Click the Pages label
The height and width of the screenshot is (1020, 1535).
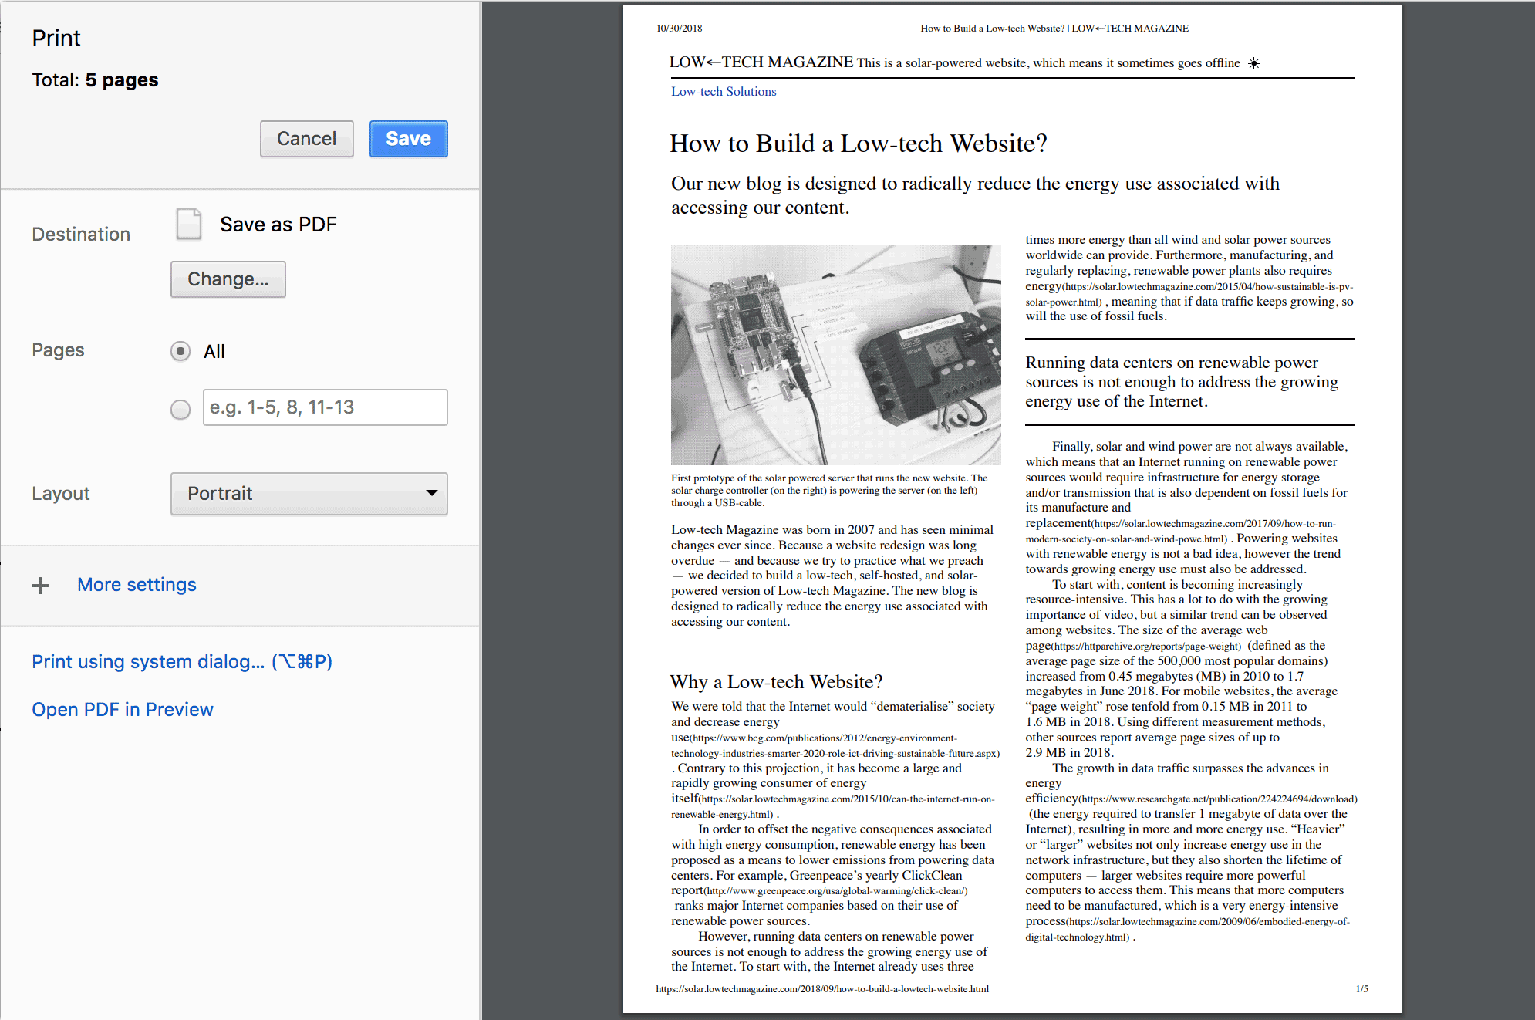click(58, 350)
